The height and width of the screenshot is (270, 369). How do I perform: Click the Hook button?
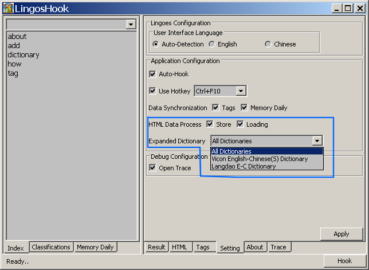pyautogui.click(x=344, y=261)
